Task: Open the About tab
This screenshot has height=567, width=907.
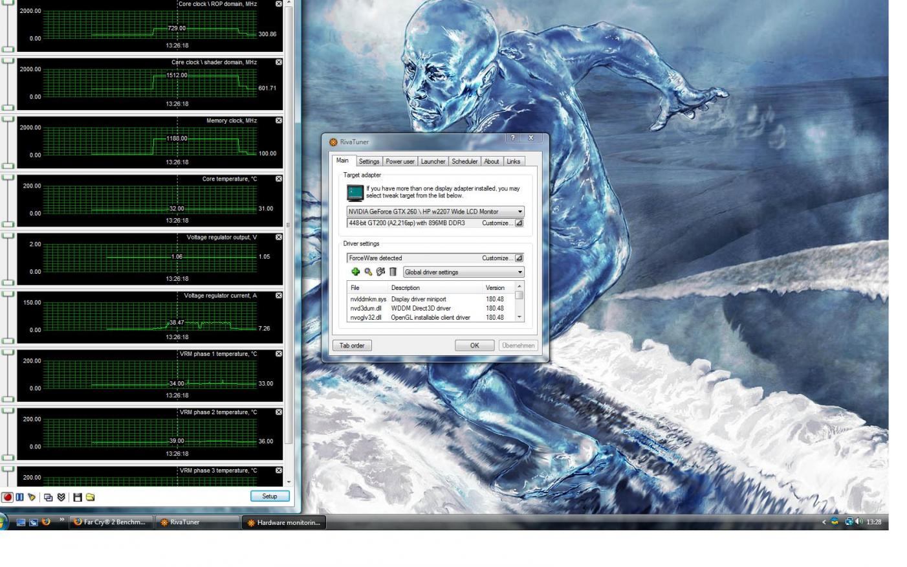Action: (492, 161)
